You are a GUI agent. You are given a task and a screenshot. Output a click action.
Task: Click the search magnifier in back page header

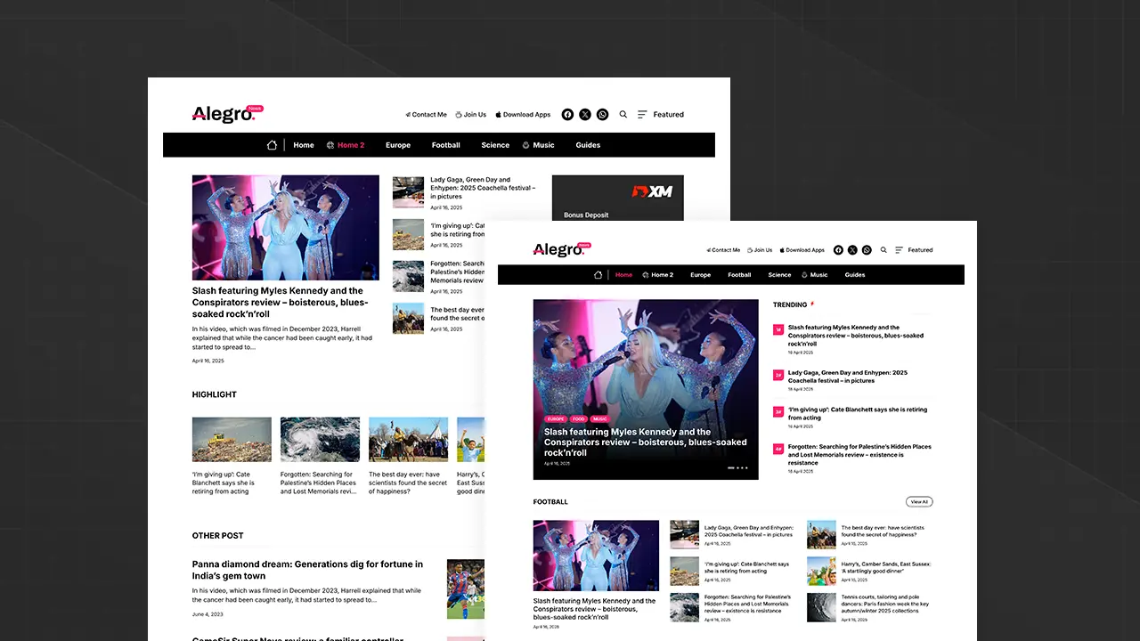(x=623, y=114)
